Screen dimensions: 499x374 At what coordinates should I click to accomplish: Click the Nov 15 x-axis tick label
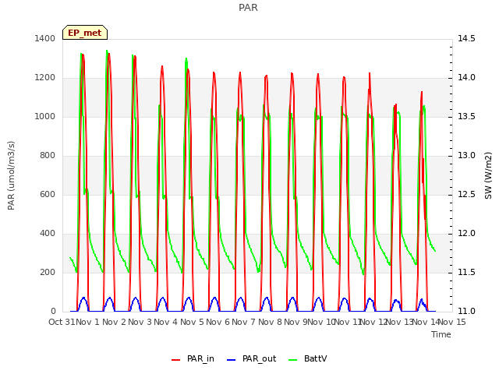452,322
